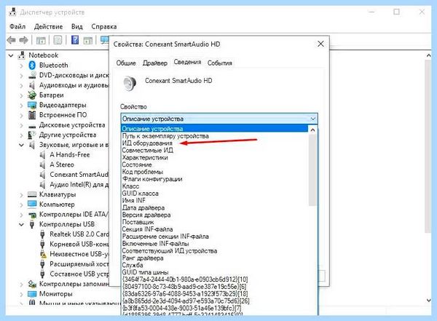
Task: Click the Notebook computer root icon
Action: coord(21,55)
